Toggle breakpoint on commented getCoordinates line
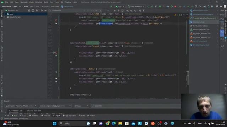The width and height of the screenshot is (227, 127). point(56,20)
